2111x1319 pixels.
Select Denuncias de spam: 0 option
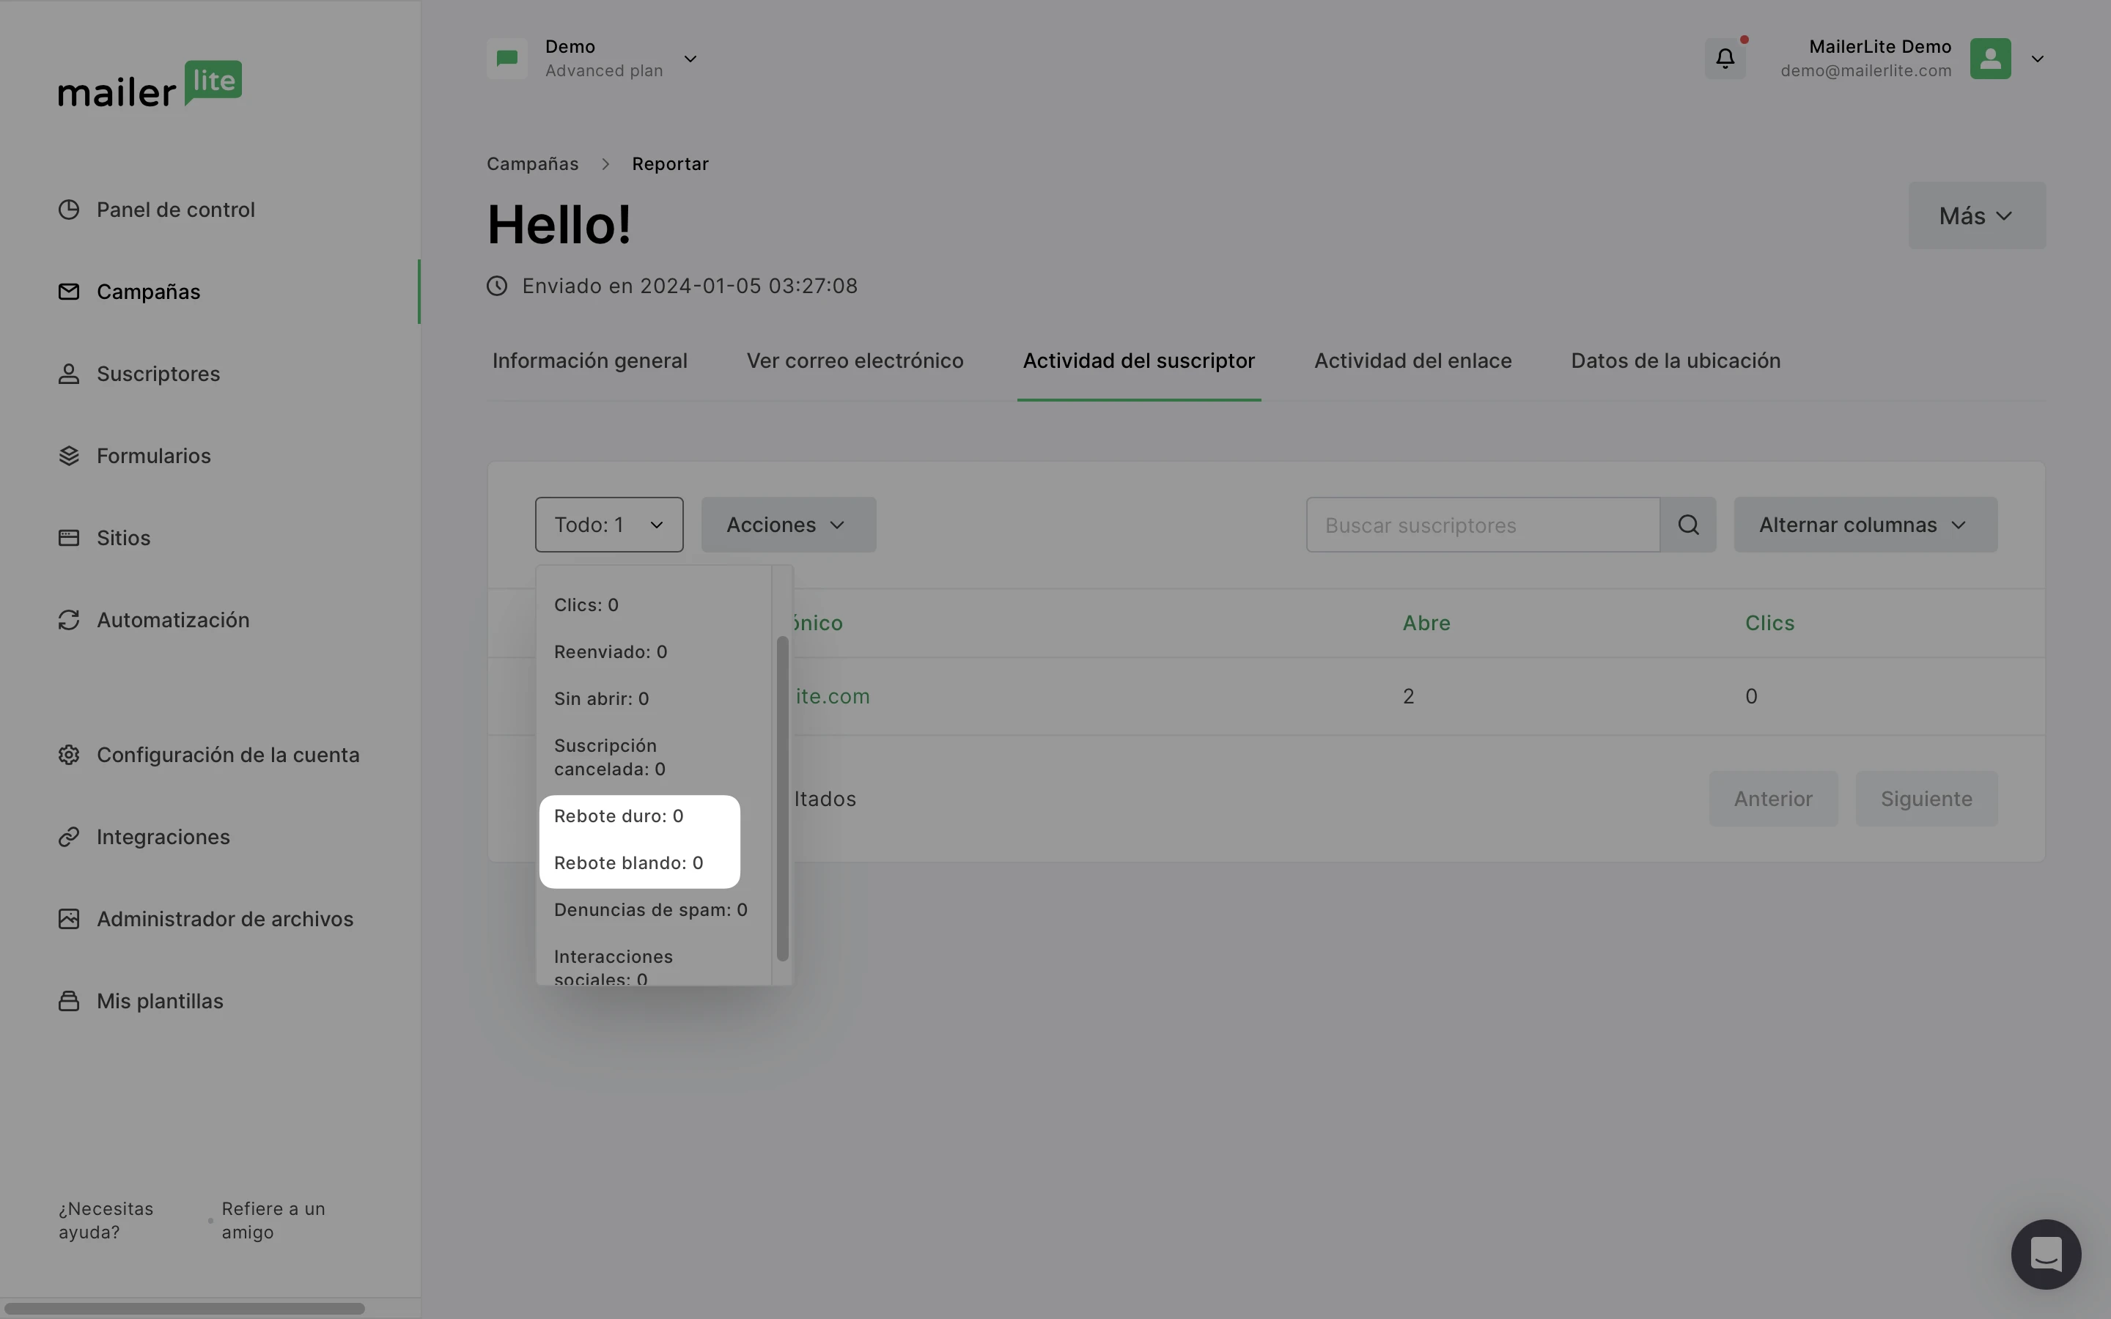click(650, 910)
